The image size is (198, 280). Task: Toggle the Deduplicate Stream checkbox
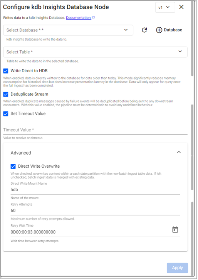click(x=6, y=94)
